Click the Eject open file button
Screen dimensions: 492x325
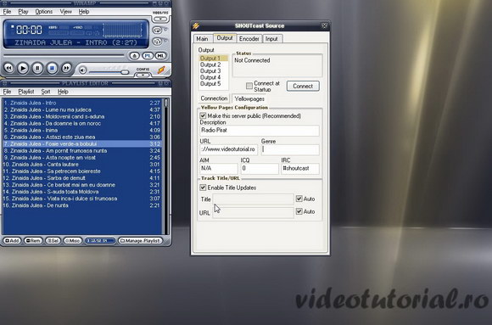(x=134, y=56)
